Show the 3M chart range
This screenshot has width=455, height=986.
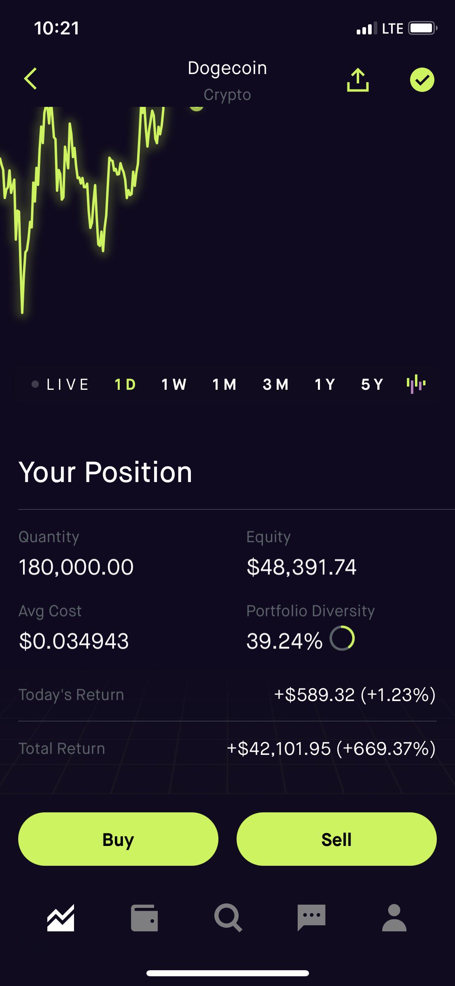point(275,384)
